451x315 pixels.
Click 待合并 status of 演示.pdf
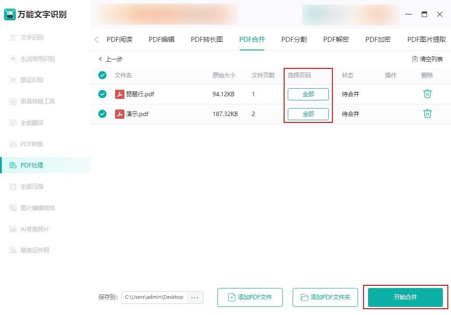(350, 114)
